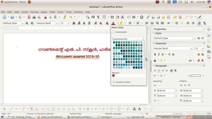The height and width of the screenshot is (119, 212).
Task: Click the Open folder icon
Action: click(x=12, y=17)
